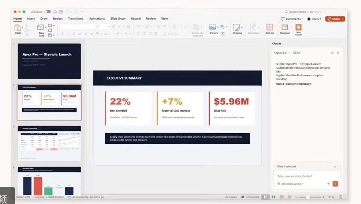361x204 pixels.
Task: Open the Picture dropdown arrow
Action: click(218, 27)
